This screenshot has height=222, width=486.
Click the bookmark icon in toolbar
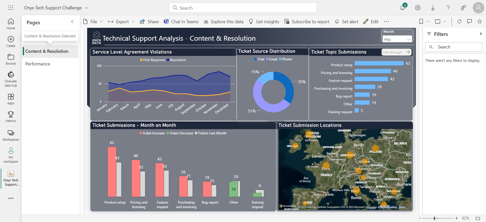click(x=421, y=21)
